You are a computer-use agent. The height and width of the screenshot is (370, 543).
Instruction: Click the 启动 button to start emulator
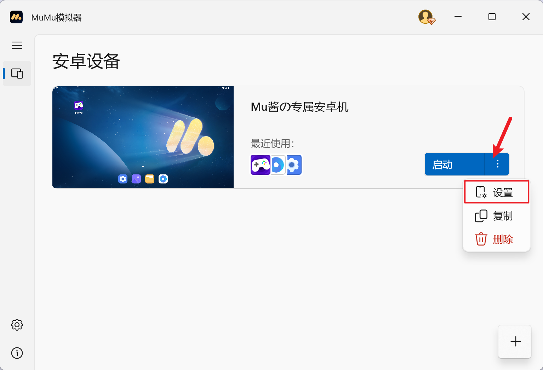(454, 164)
